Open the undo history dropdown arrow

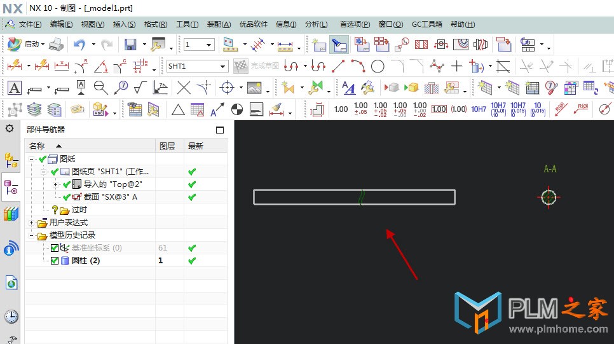point(93,45)
